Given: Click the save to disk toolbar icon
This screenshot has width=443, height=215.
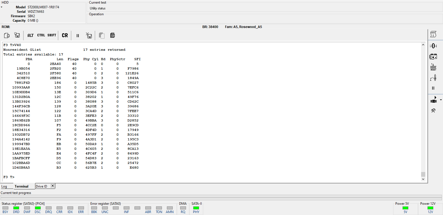Looking at the screenshot, I should point(17,35).
